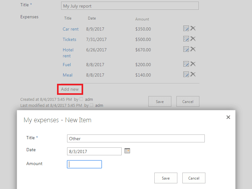Click the Date field showing 8/3/2017
Screen dimensions: 252x189
pos(94,152)
